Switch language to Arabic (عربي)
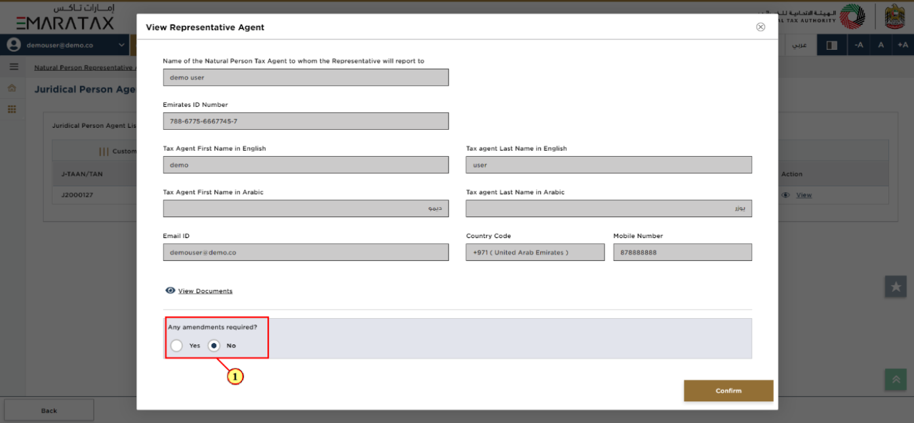 point(800,45)
